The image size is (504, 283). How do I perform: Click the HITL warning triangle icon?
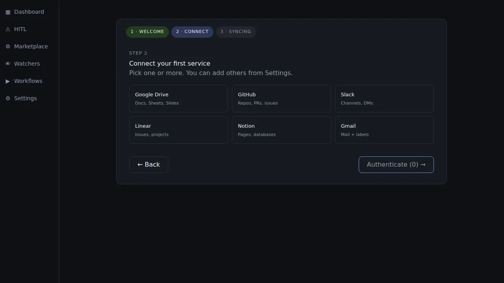pyautogui.click(x=8, y=29)
